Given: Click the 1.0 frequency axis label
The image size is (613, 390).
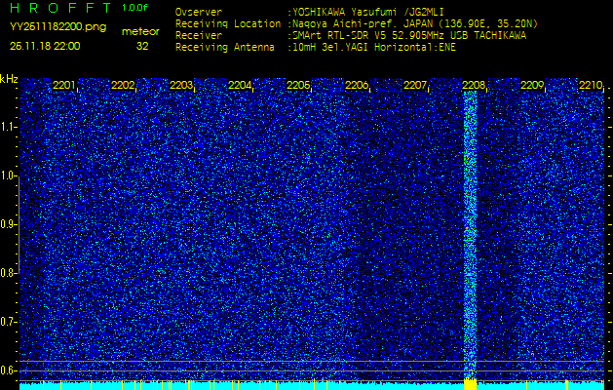Looking at the screenshot, I should [7, 176].
